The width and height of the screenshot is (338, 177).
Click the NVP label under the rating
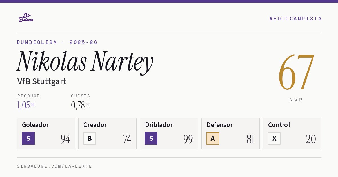point(296,100)
